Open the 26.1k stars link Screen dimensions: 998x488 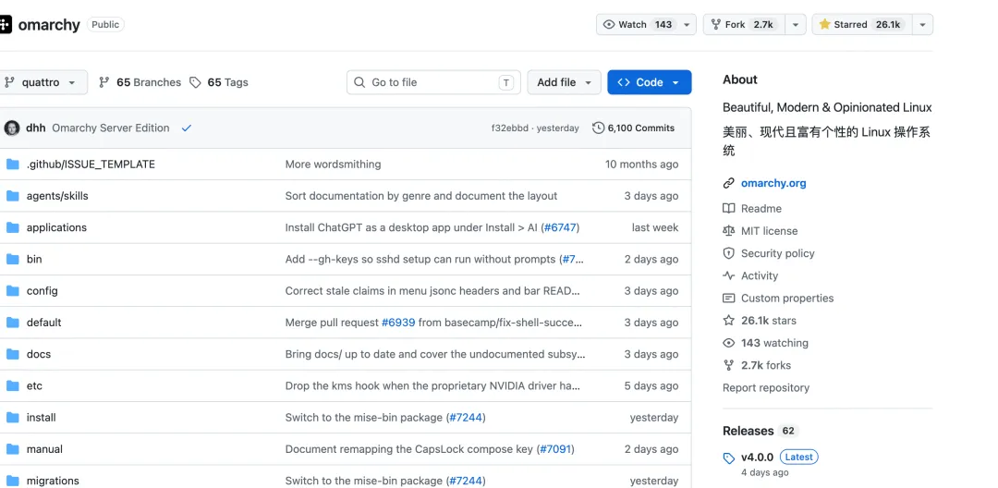pyautogui.click(x=768, y=320)
